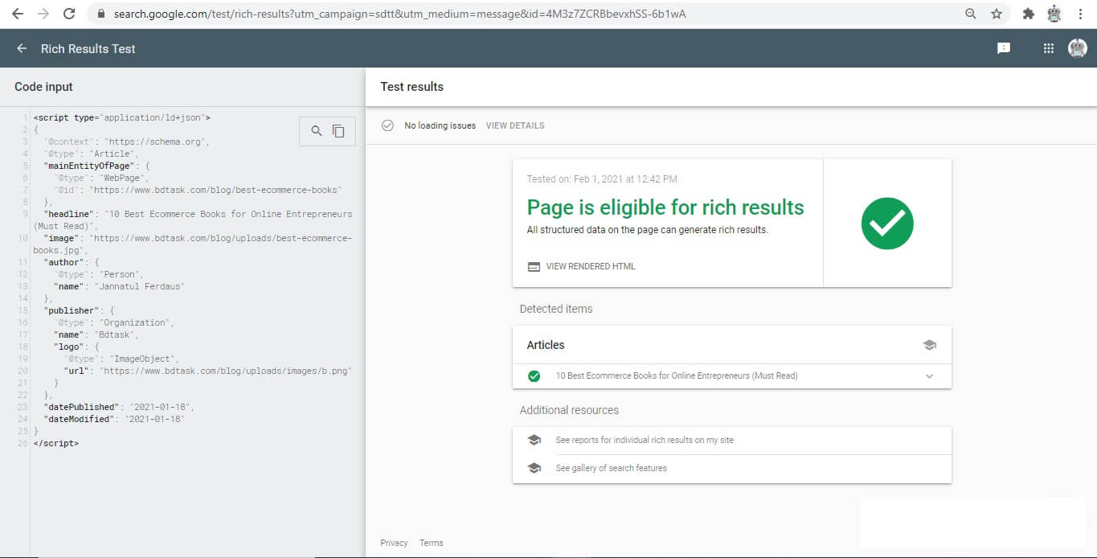This screenshot has width=1097, height=558.
Task: Open the Google apps grid
Action: (1047, 48)
